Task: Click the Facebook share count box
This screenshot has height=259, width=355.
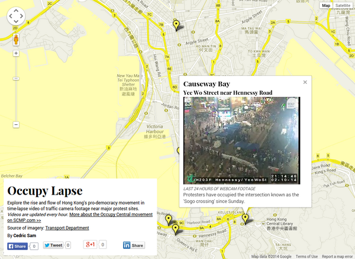Action: click(x=34, y=247)
